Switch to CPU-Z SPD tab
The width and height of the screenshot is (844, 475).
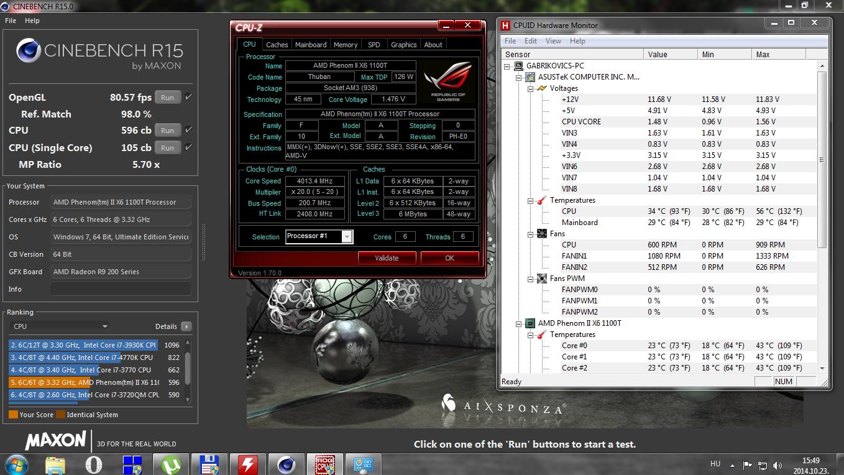tap(374, 45)
